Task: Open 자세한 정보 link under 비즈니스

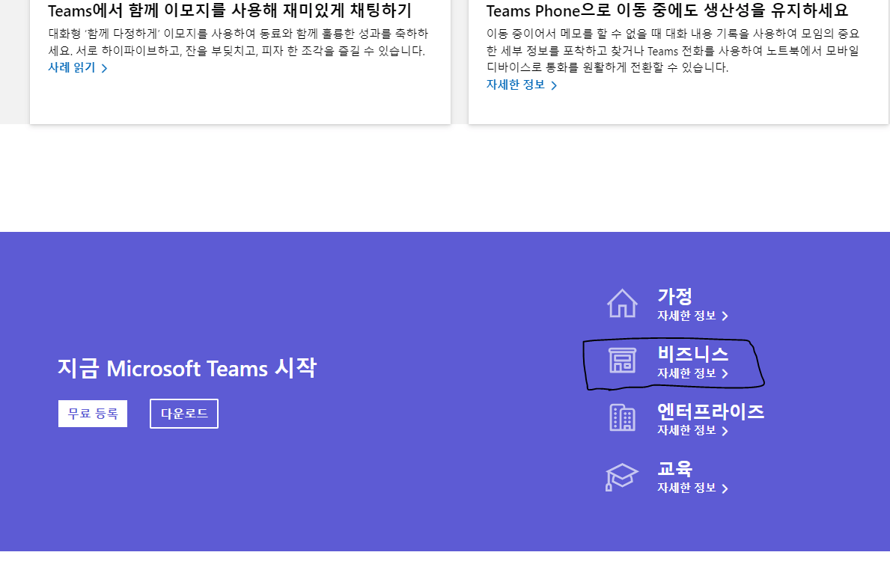Action: click(692, 373)
